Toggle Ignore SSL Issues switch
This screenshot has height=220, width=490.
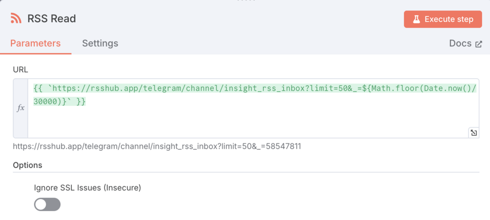(47, 204)
